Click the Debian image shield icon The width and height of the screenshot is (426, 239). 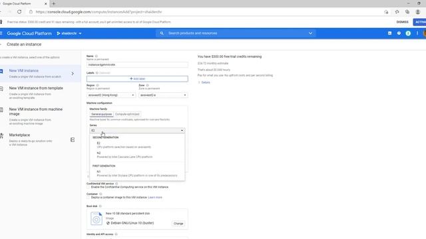click(108, 223)
